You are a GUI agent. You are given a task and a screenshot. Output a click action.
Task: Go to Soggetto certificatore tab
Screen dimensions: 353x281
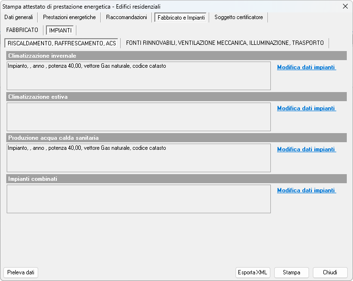(238, 17)
